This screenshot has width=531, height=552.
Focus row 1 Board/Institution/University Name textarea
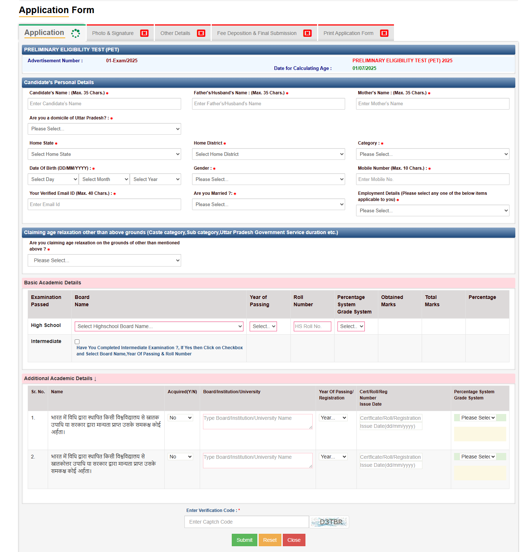[258, 422]
